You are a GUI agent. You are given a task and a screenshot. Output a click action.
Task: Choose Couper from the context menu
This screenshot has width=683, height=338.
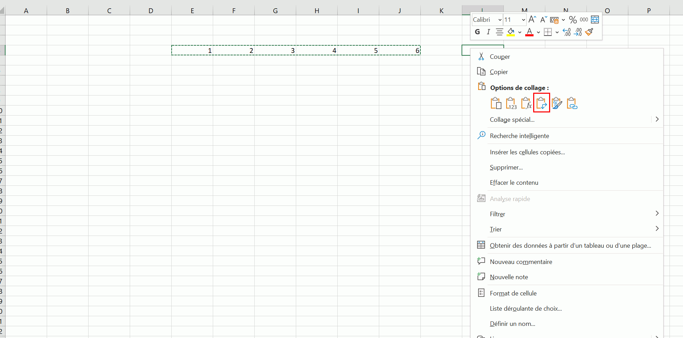click(x=500, y=57)
